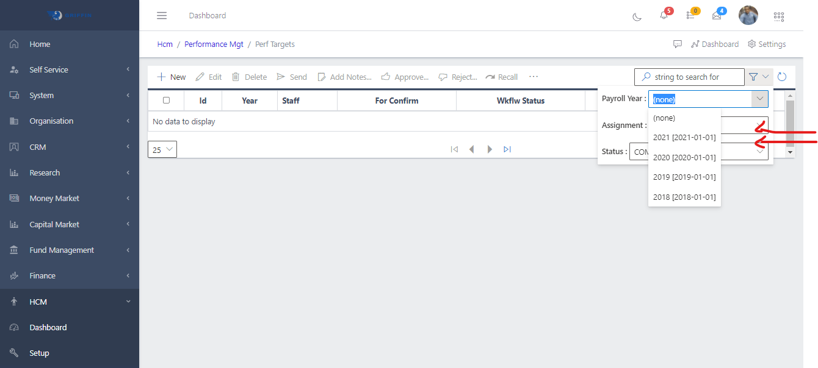Screen dimensions: 818x368
Task: Open the page size 25 dropdown
Action: tap(162, 149)
